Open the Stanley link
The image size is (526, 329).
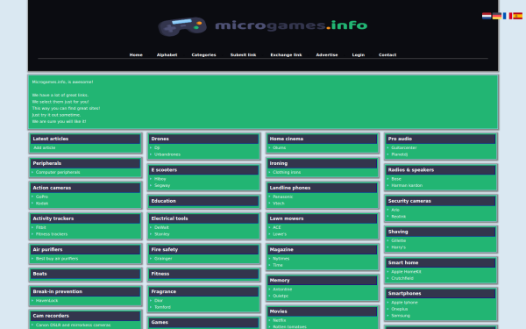click(162, 234)
